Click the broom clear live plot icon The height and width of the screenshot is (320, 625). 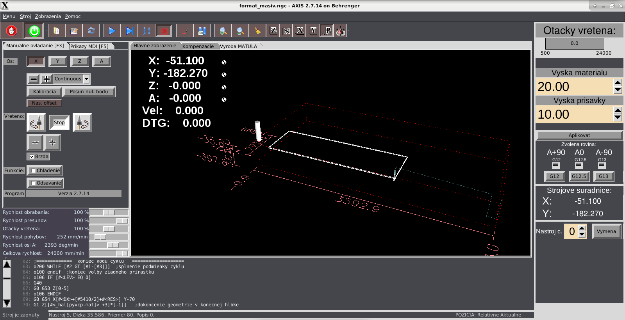click(257, 31)
